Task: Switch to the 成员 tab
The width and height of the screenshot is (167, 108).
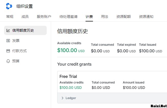Action: (25, 17)
